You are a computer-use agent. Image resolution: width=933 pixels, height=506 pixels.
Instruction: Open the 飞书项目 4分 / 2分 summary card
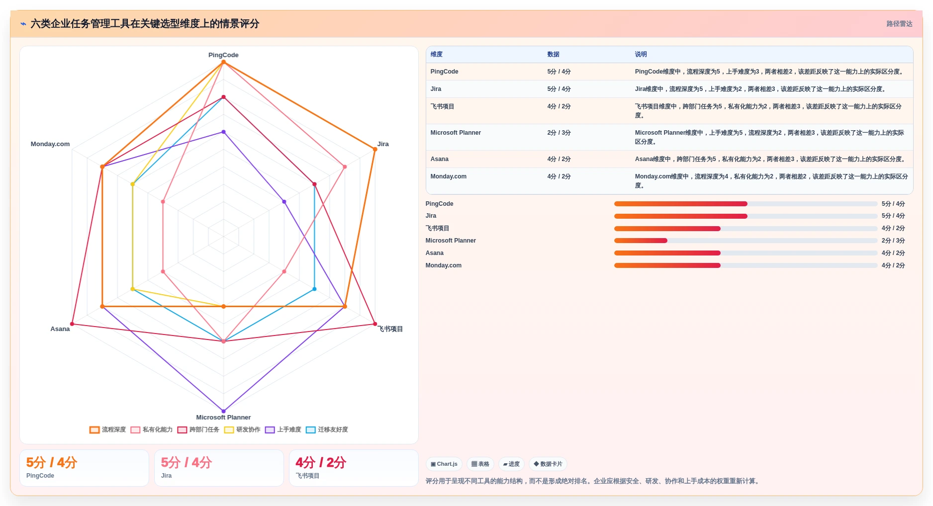pos(354,468)
